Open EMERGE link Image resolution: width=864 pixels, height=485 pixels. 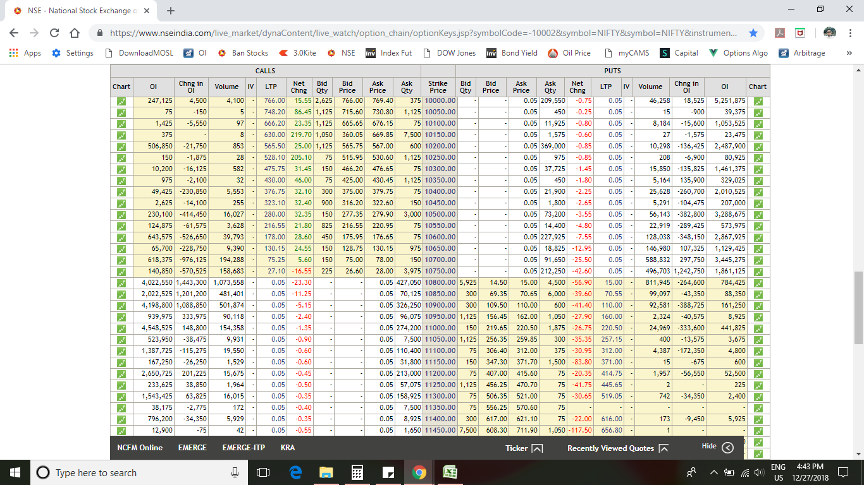[192, 448]
